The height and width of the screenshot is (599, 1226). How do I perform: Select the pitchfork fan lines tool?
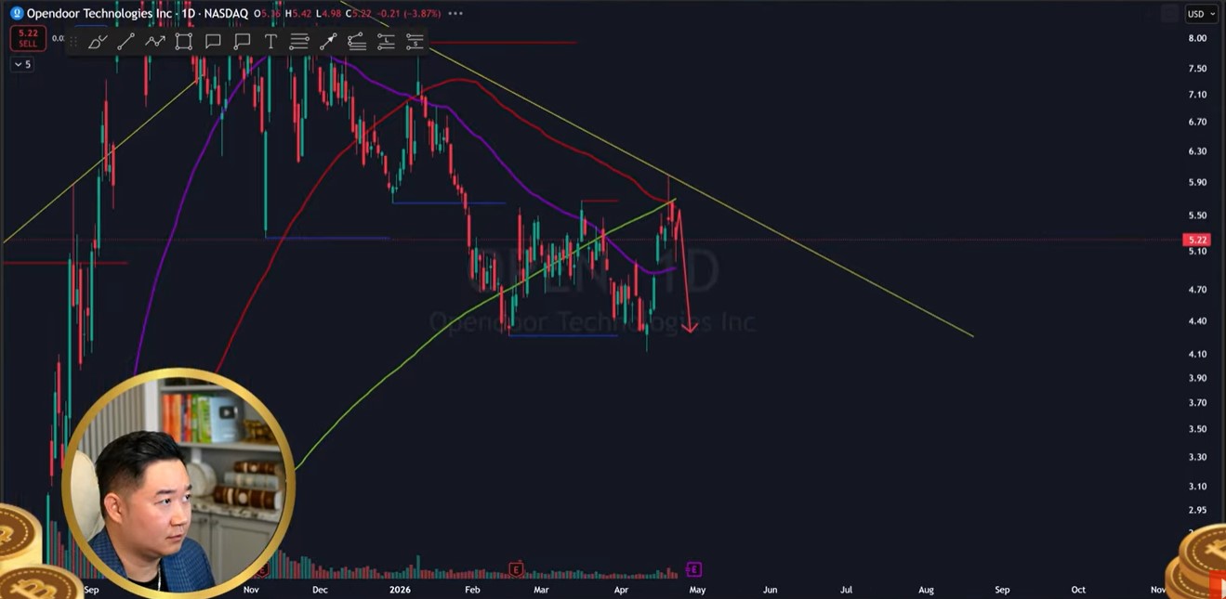pos(357,42)
